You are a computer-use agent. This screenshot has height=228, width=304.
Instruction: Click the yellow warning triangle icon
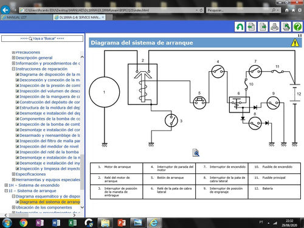[295, 43]
